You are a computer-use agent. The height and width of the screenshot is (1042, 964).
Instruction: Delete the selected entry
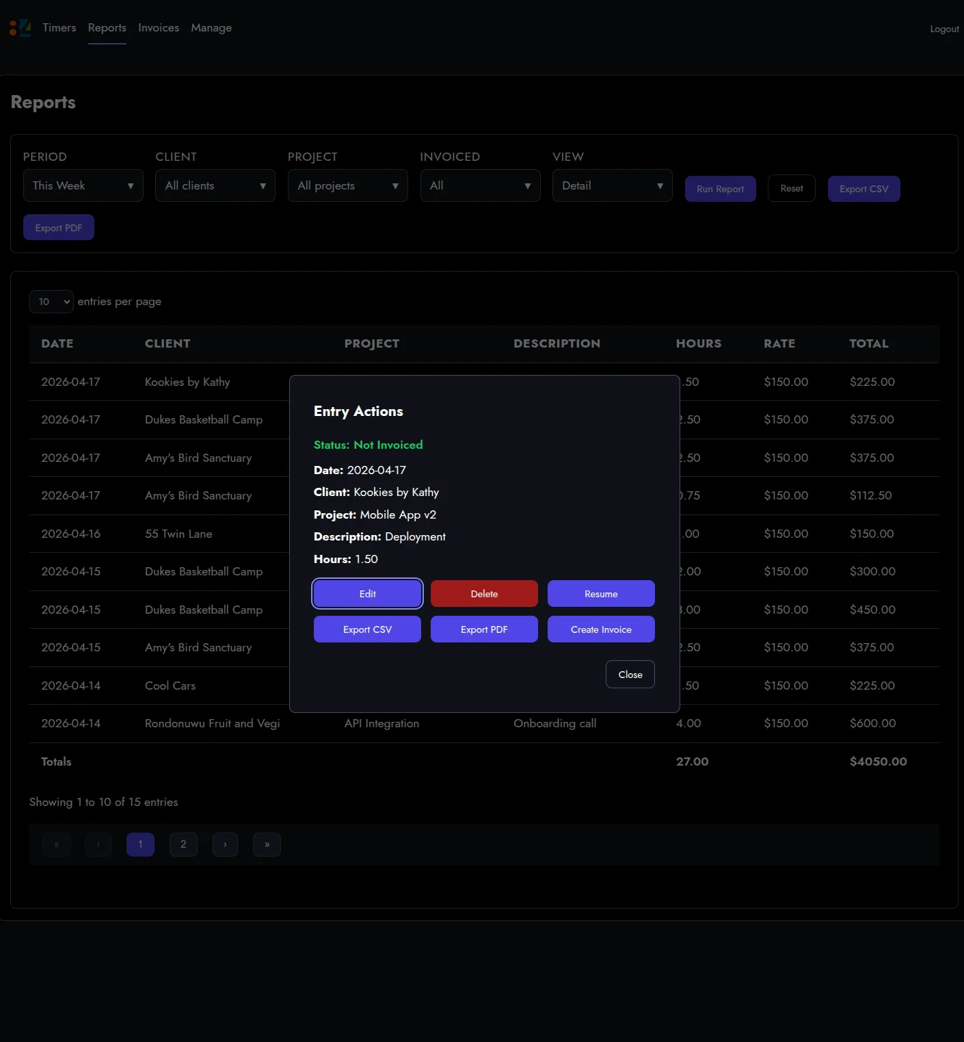[484, 594]
